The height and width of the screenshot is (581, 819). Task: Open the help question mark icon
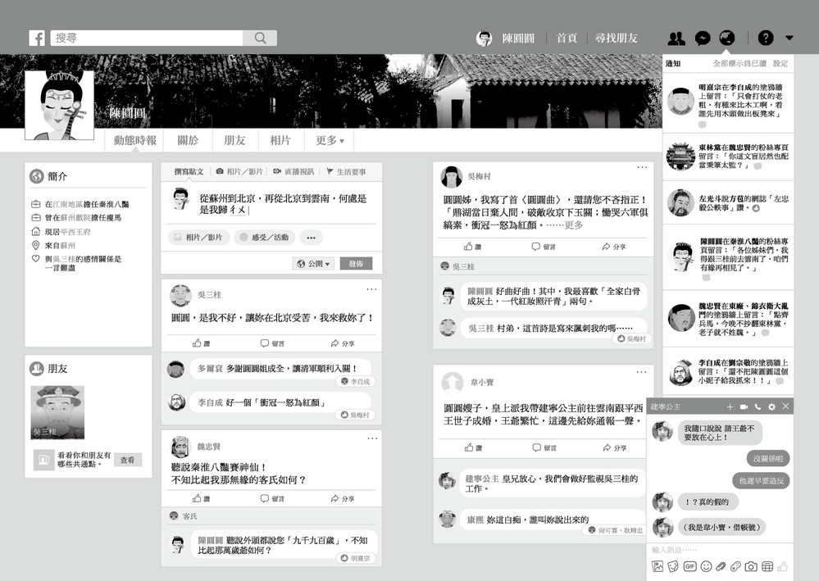click(765, 39)
